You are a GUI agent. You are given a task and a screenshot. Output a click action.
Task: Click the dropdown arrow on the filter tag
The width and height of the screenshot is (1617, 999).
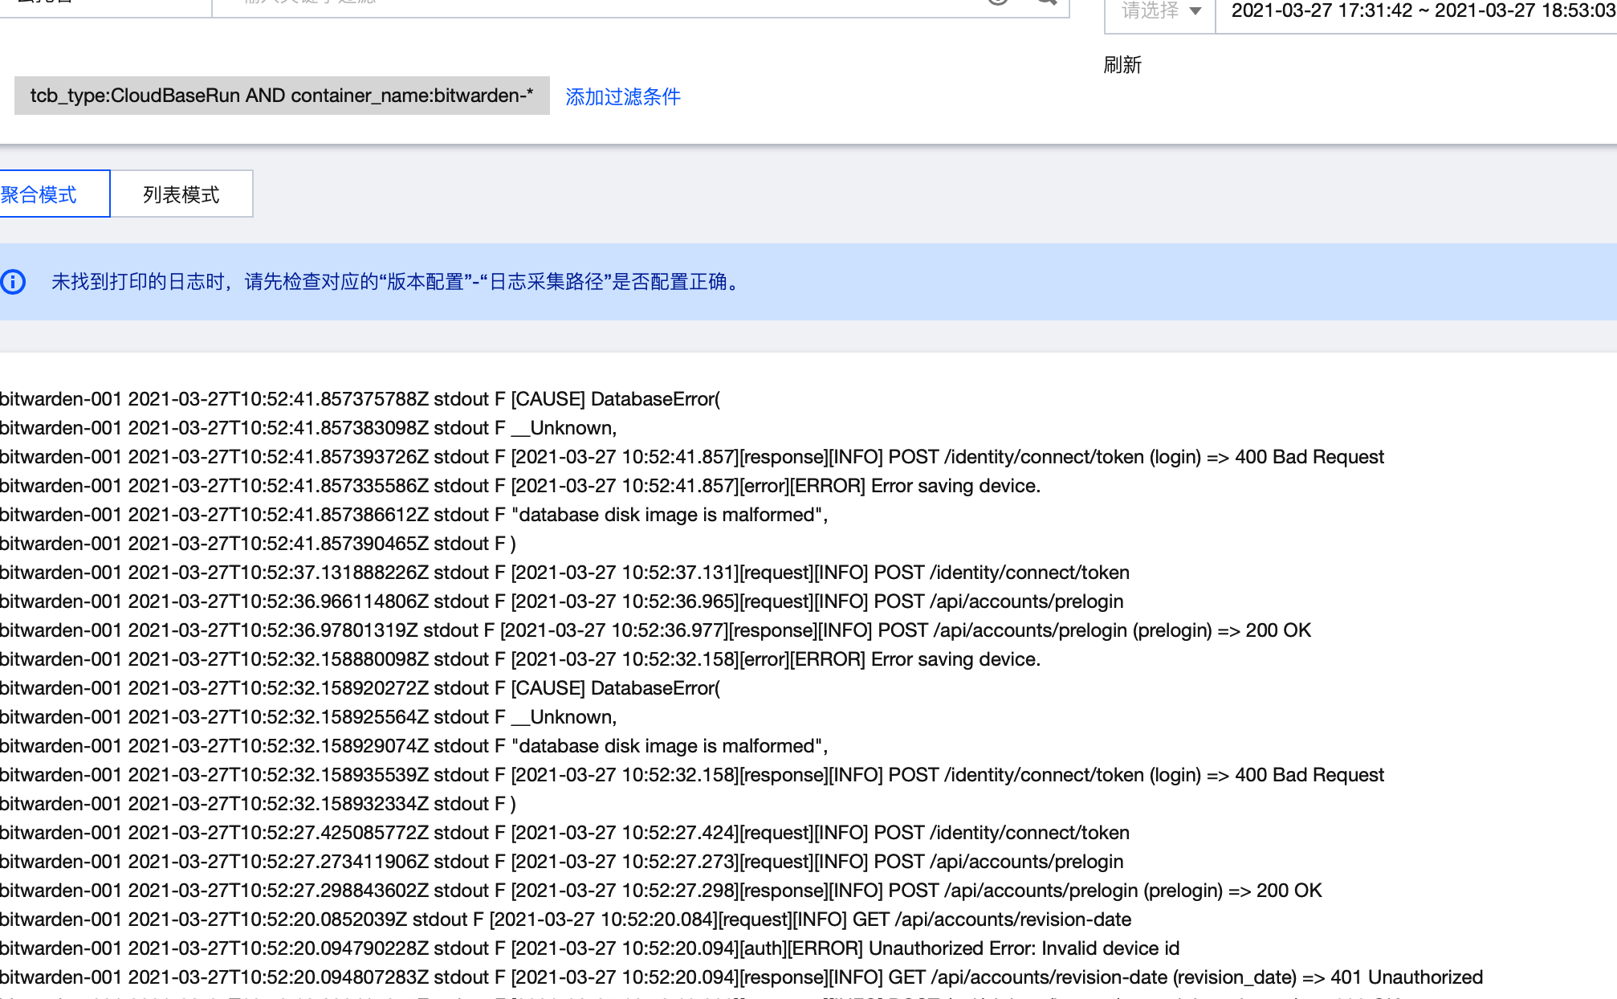[x=1195, y=11]
